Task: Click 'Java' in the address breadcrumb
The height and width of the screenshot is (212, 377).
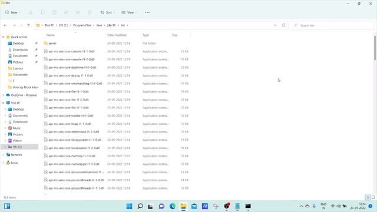Action: (x=100, y=25)
